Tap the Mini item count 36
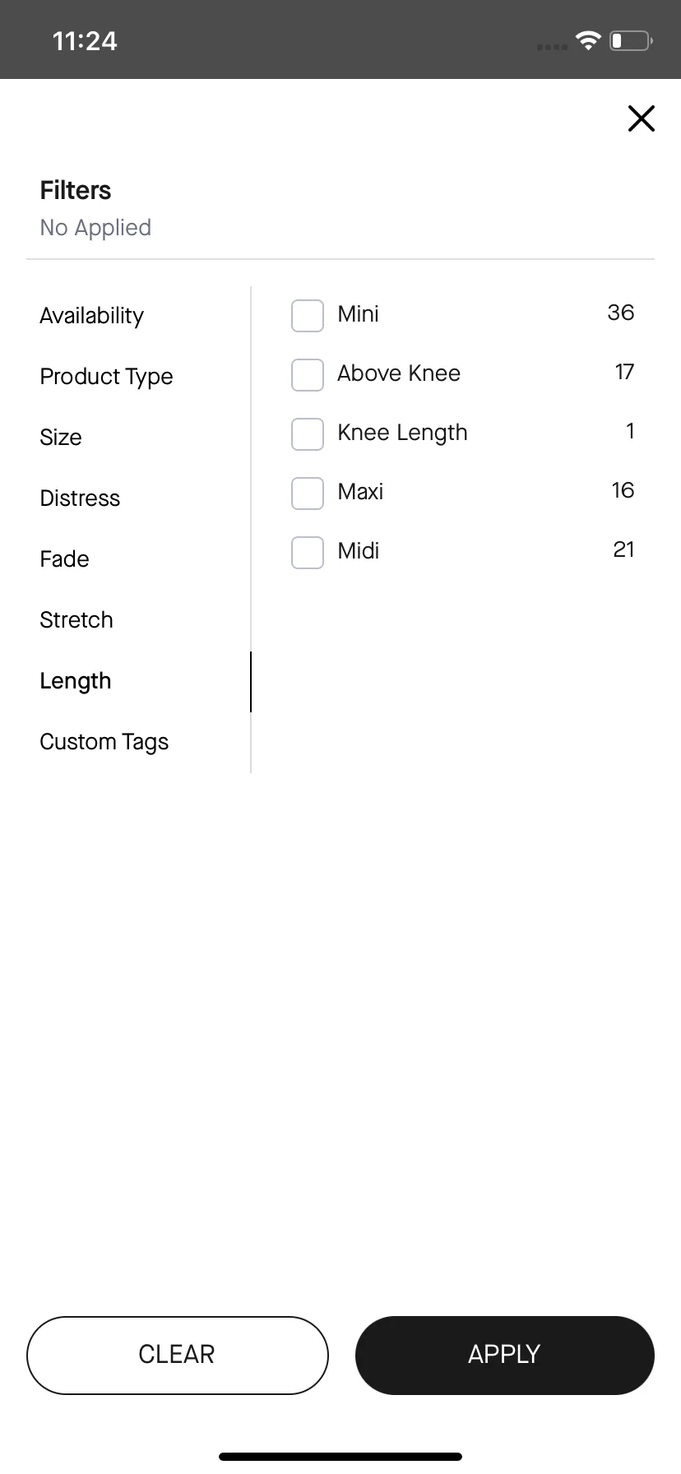The image size is (681, 1474). 621,313
